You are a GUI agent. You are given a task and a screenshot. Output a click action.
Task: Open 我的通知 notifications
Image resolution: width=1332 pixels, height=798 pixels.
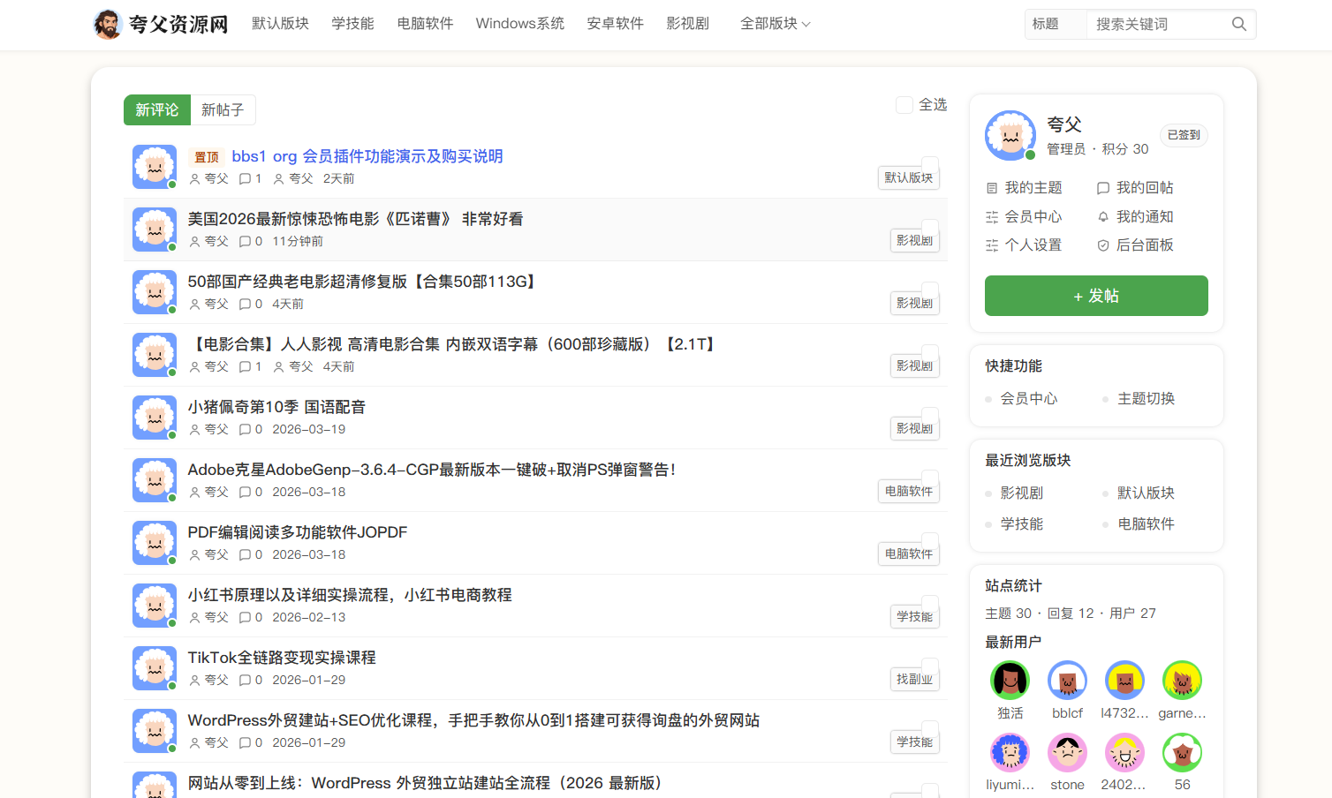point(1135,217)
